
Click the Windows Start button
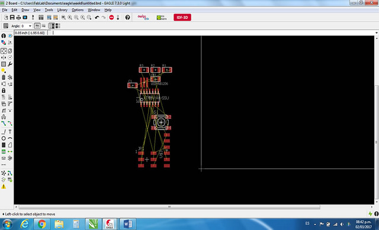(x=7, y=224)
